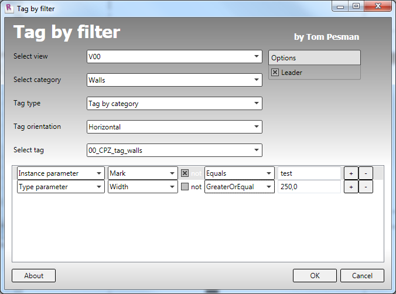Confirm with the OK button
396x294 pixels.
click(x=315, y=276)
